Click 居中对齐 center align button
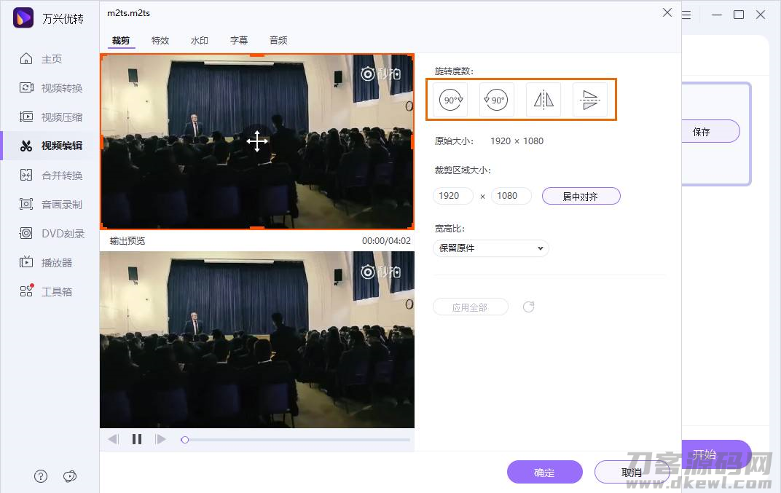The height and width of the screenshot is (493, 781). (x=581, y=196)
